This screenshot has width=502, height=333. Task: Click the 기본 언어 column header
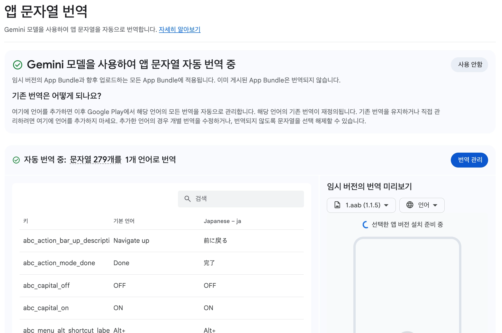pos(124,221)
